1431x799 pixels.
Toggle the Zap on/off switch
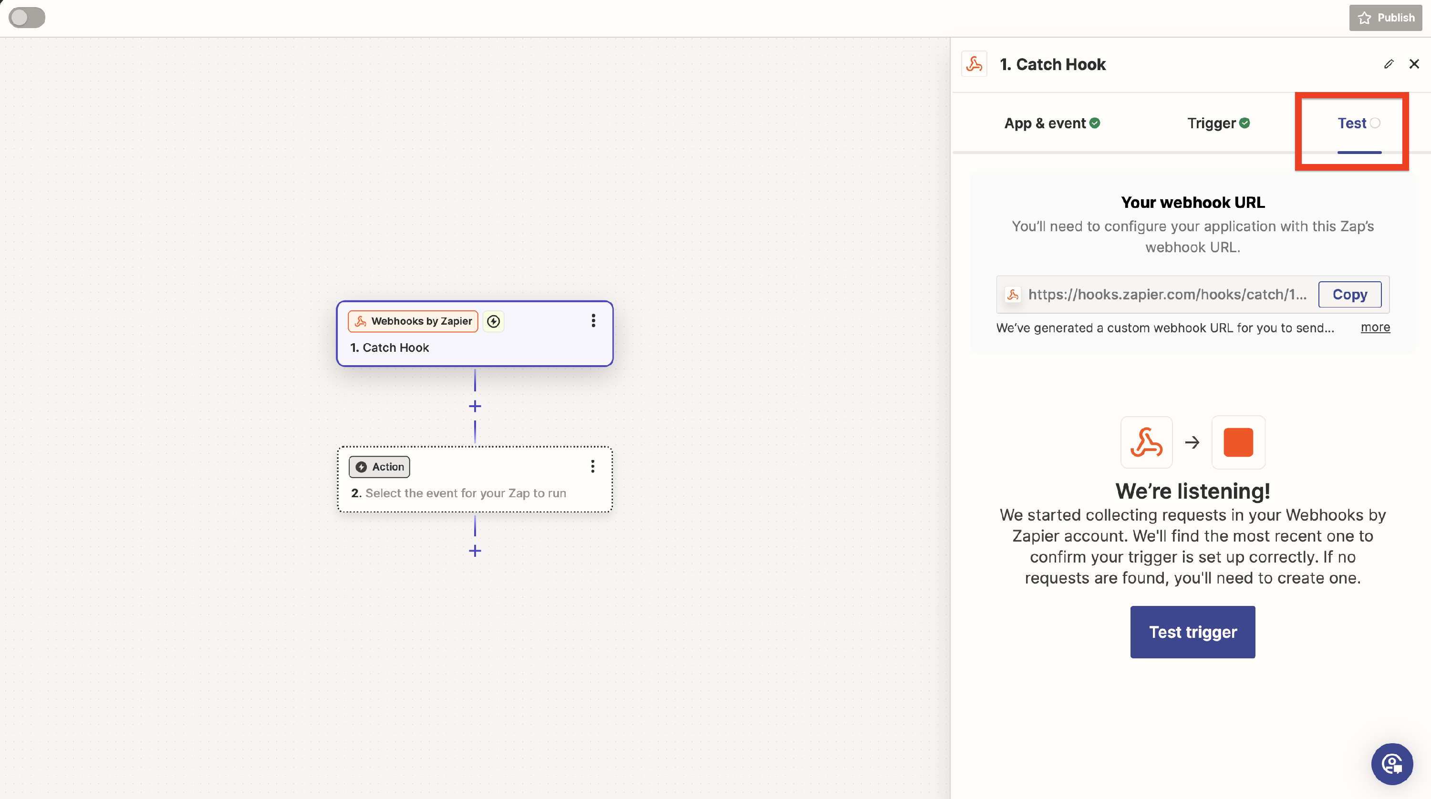(27, 17)
